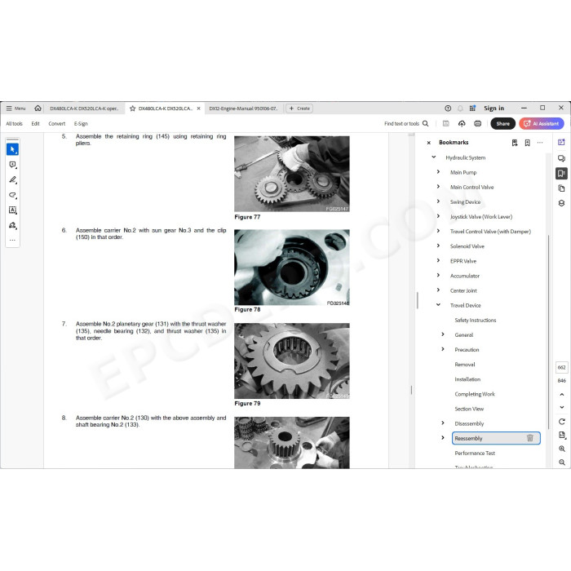Go to next page arrow

point(562,407)
